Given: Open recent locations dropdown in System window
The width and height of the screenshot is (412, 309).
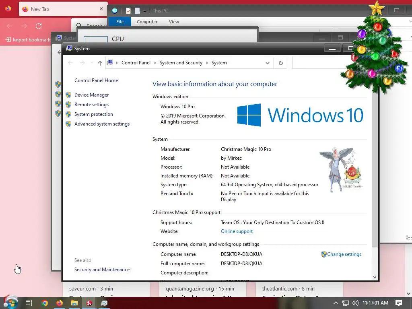Looking at the screenshot, I should click(92, 63).
